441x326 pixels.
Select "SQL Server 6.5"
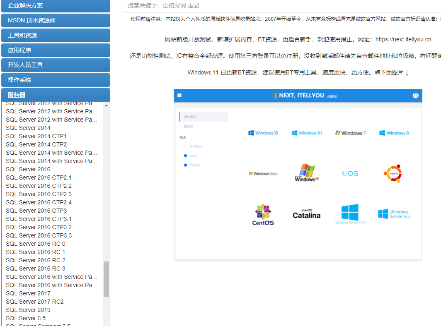coord(26,319)
